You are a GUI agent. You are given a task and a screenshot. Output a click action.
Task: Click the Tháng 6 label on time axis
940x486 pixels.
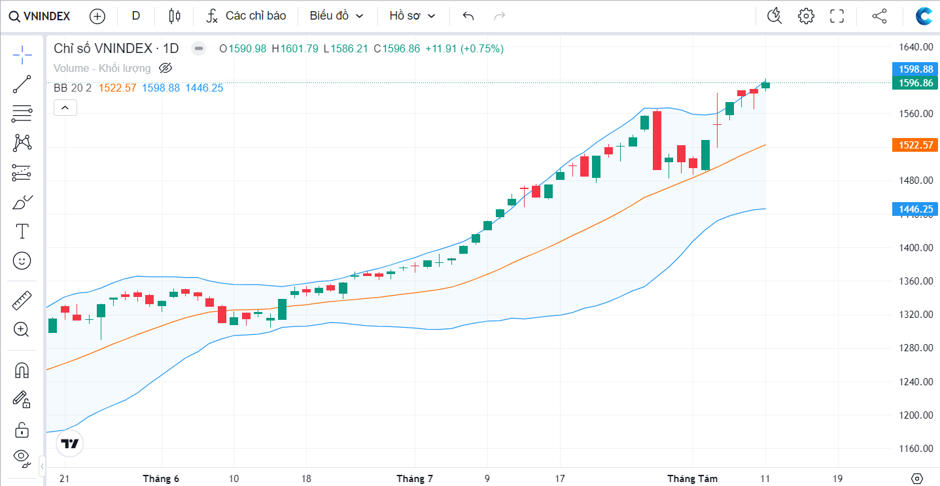pyautogui.click(x=161, y=479)
